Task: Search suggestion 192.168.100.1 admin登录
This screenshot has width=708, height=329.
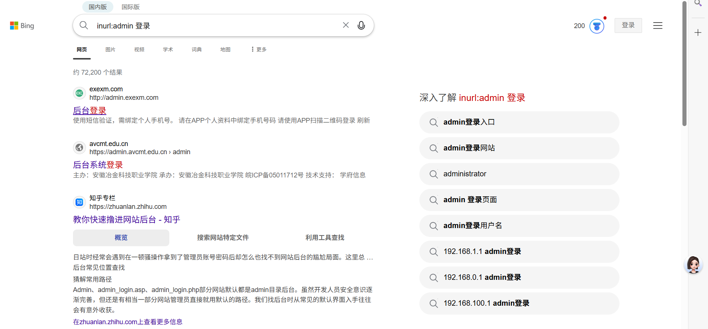Action: [519, 303]
